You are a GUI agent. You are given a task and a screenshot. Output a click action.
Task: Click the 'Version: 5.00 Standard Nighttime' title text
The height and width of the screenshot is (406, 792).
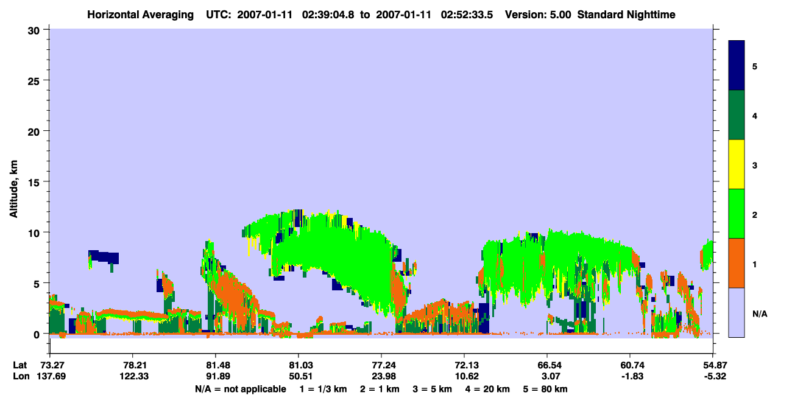[x=590, y=14]
